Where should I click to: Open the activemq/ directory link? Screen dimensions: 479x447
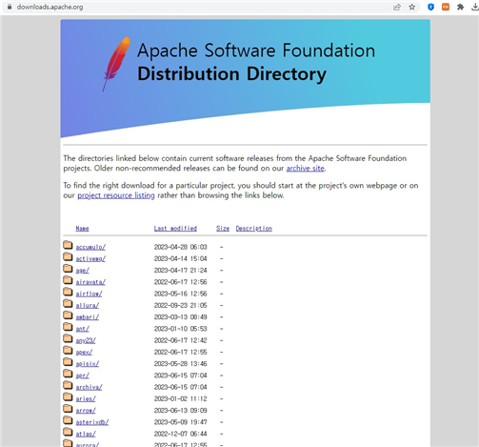click(x=90, y=258)
